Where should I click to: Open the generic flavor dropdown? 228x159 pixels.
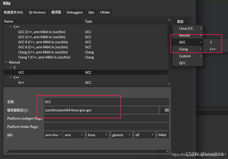coord(122,135)
